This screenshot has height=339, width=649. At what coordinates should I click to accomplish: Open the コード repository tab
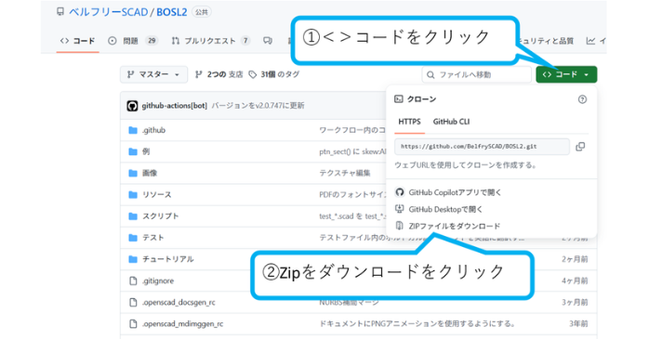[x=77, y=41]
